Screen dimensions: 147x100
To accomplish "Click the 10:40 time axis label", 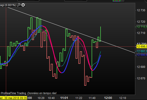I will (51, 98).
